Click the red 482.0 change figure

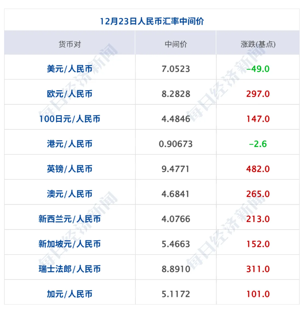(258, 168)
